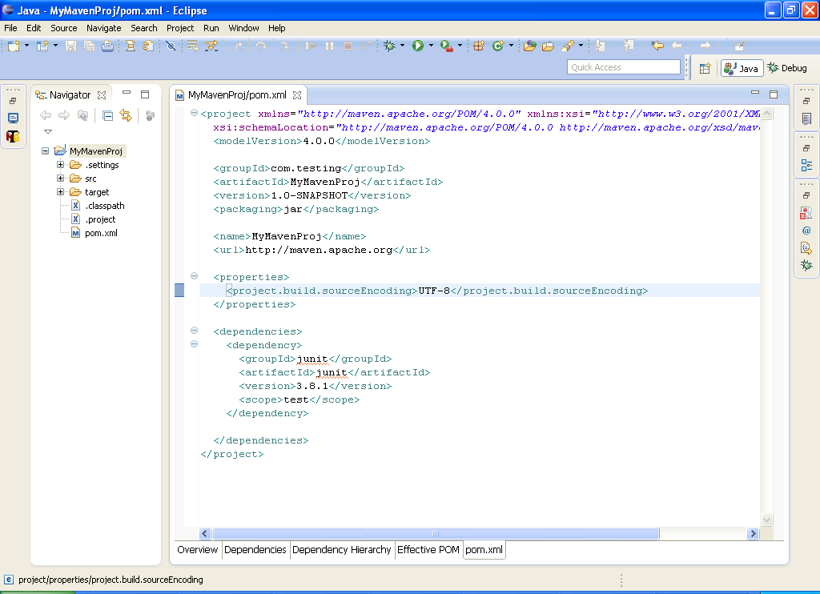Click the outline icon in right trim

click(x=806, y=166)
